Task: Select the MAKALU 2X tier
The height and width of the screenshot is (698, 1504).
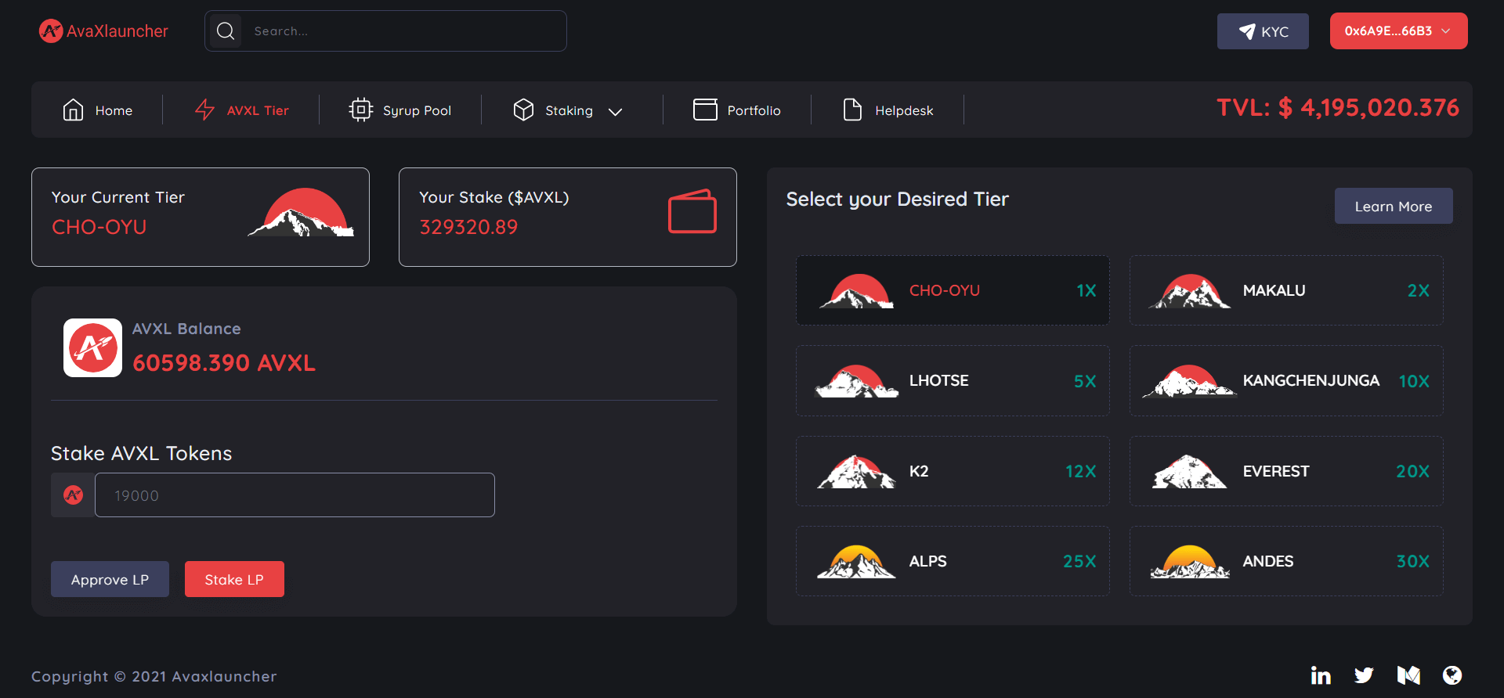Action: [1285, 290]
